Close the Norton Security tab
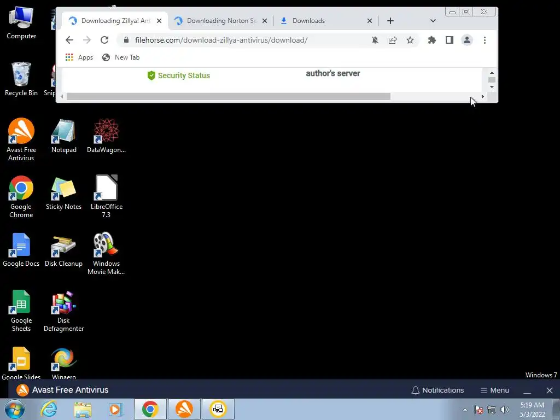 point(265,21)
